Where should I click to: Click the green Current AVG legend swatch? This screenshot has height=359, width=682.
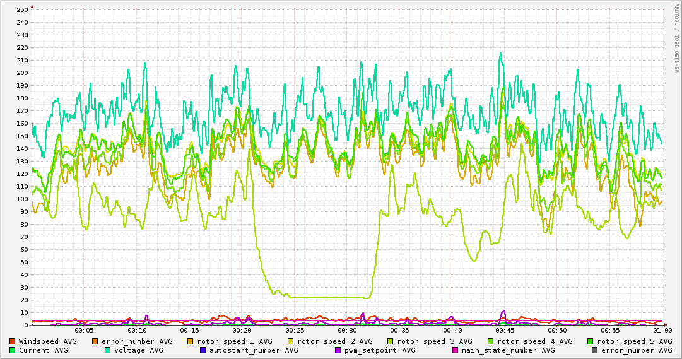[x=12, y=350]
